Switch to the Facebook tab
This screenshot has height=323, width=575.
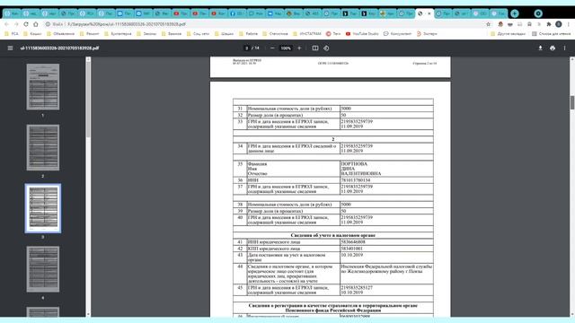pos(237,13)
